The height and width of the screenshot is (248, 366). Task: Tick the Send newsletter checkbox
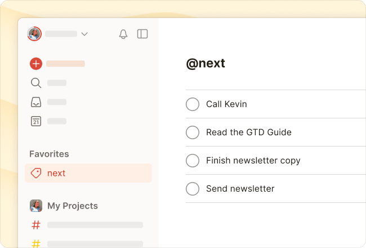(x=193, y=189)
